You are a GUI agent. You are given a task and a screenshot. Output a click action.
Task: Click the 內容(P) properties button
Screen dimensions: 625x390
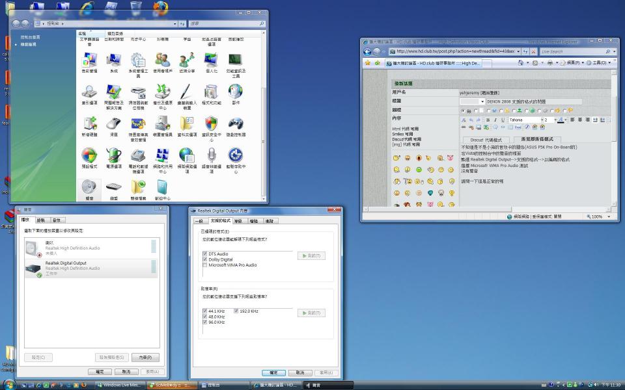click(x=145, y=357)
